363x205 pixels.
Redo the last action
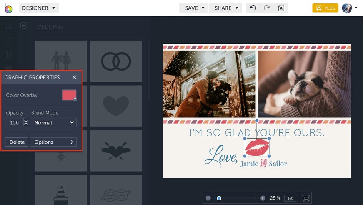click(x=267, y=8)
